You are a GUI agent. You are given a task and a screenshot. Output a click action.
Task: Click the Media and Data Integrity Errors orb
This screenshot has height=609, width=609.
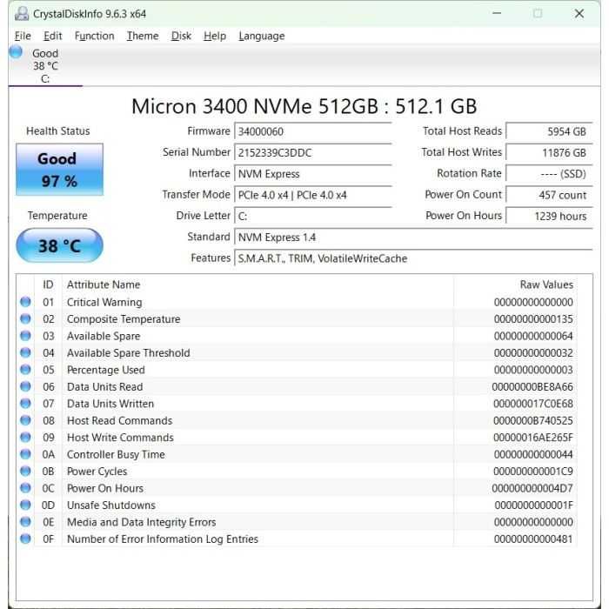25,522
